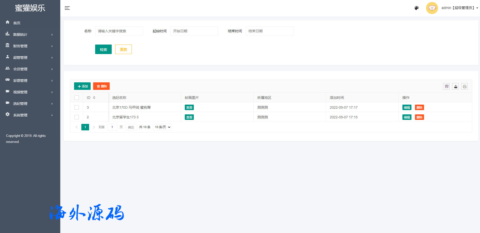Image resolution: width=480 pixels, height=233 pixels.
Task: Open the theme color palette icon
Action: tap(416, 8)
